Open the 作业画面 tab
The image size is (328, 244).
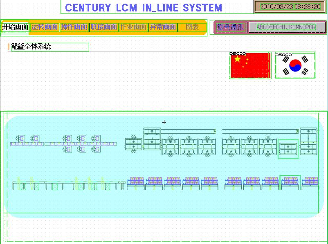coord(133,27)
